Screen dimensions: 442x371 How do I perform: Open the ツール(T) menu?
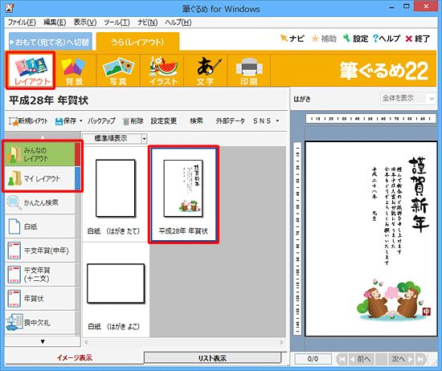[x=117, y=22]
